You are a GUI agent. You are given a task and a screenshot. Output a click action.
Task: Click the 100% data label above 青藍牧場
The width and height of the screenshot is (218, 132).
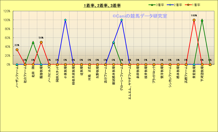194,15
